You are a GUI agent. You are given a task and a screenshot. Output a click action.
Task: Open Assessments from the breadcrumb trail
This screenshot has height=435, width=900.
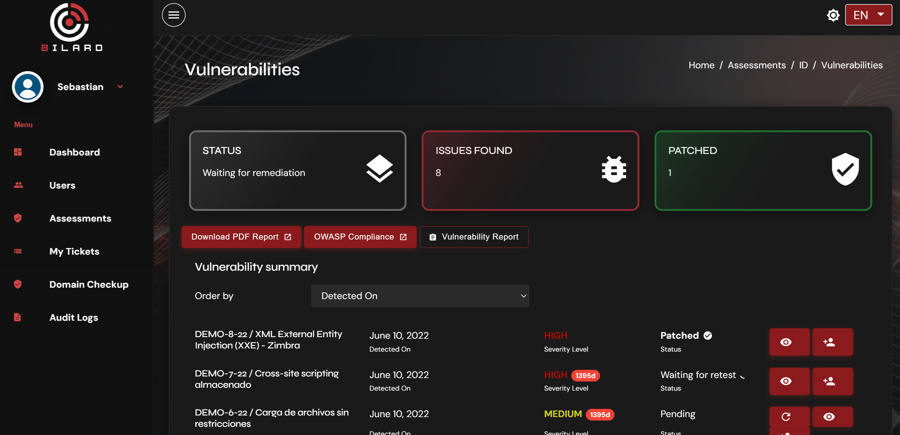coord(757,65)
